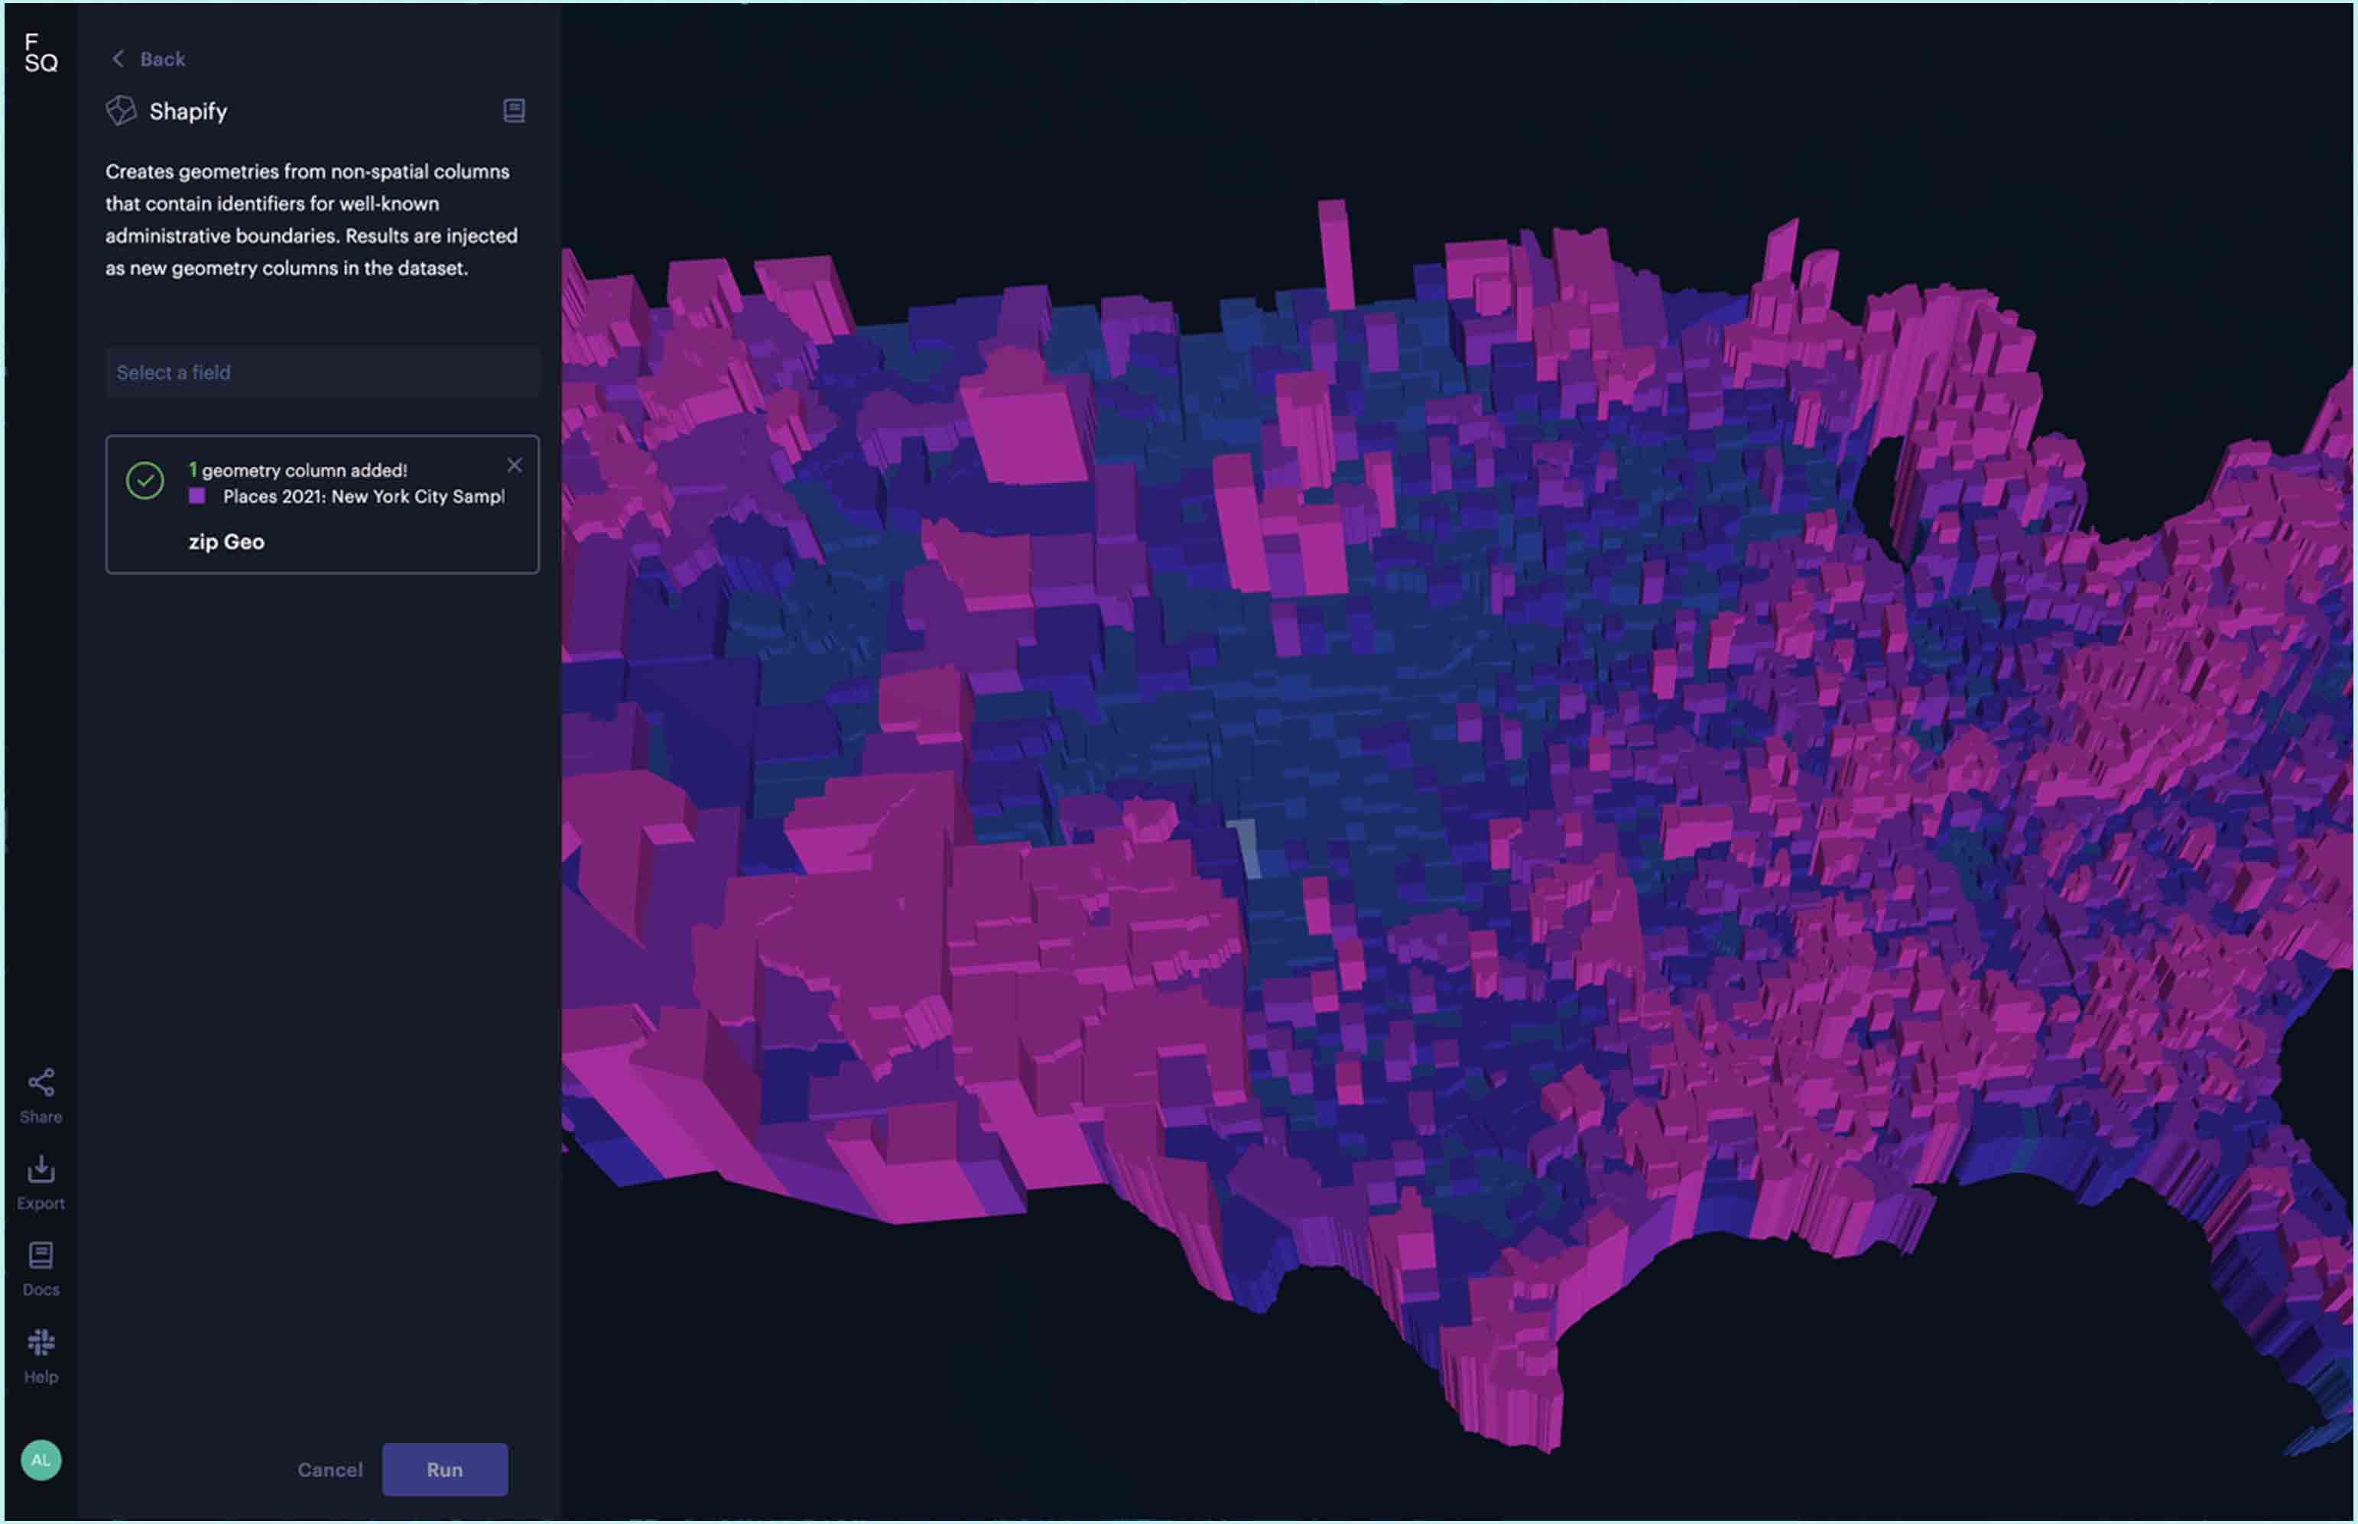Image resolution: width=2358 pixels, height=1524 pixels.
Task: Click the purple dataset color swatch
Action: click(x=197, y=496)
